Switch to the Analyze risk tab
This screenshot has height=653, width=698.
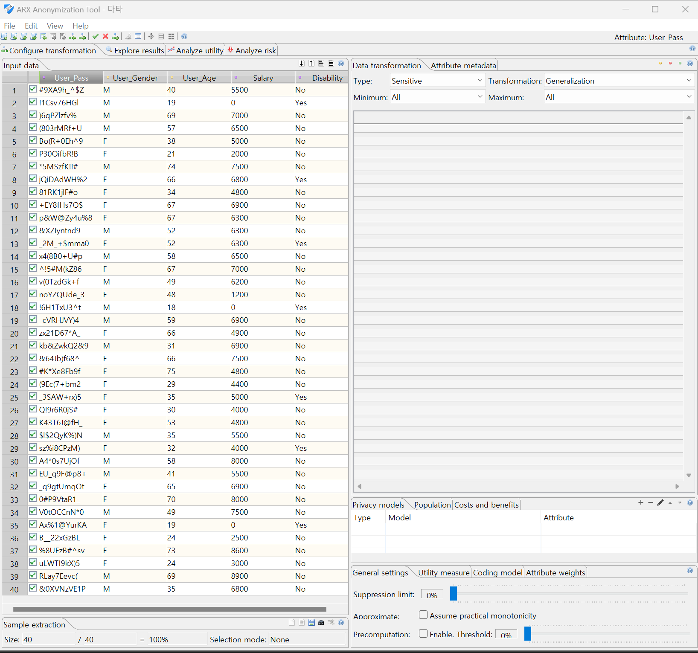pos(252,50)
